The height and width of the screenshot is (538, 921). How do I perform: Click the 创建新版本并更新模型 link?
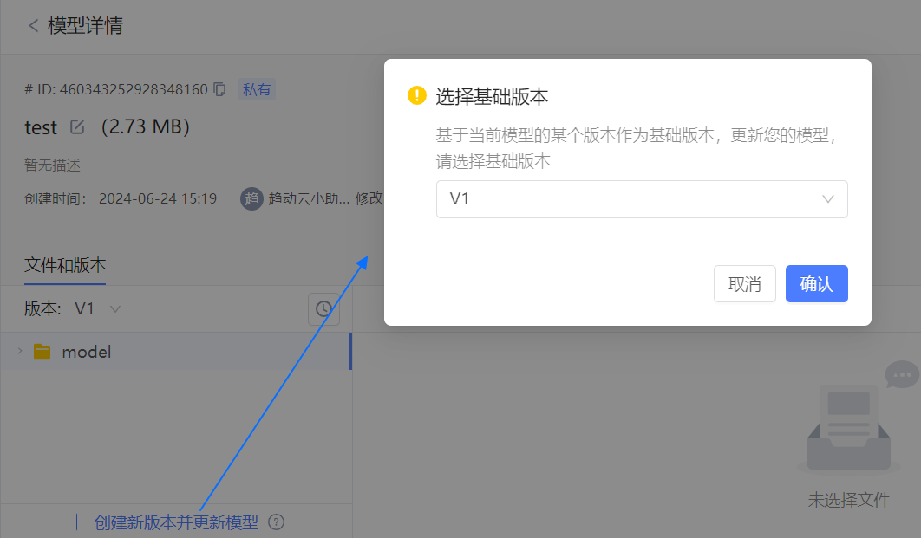click(176, 522)
